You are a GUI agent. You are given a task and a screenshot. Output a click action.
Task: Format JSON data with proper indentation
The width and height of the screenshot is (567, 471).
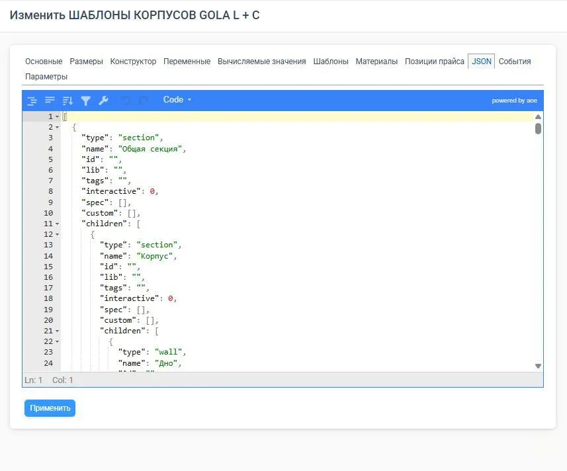point(32,101)
